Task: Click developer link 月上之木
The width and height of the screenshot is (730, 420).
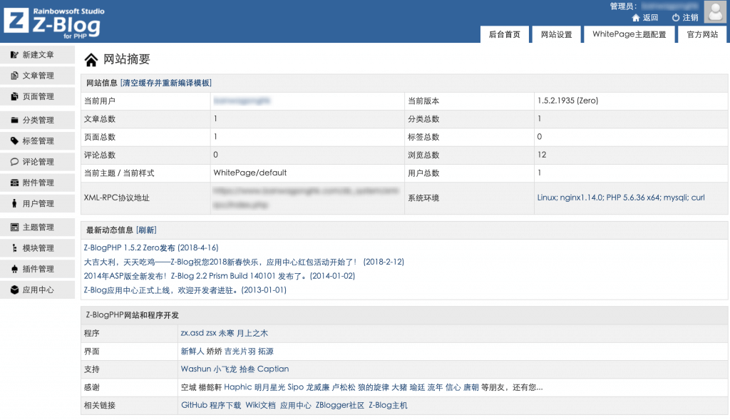Action: click(252, 333)
